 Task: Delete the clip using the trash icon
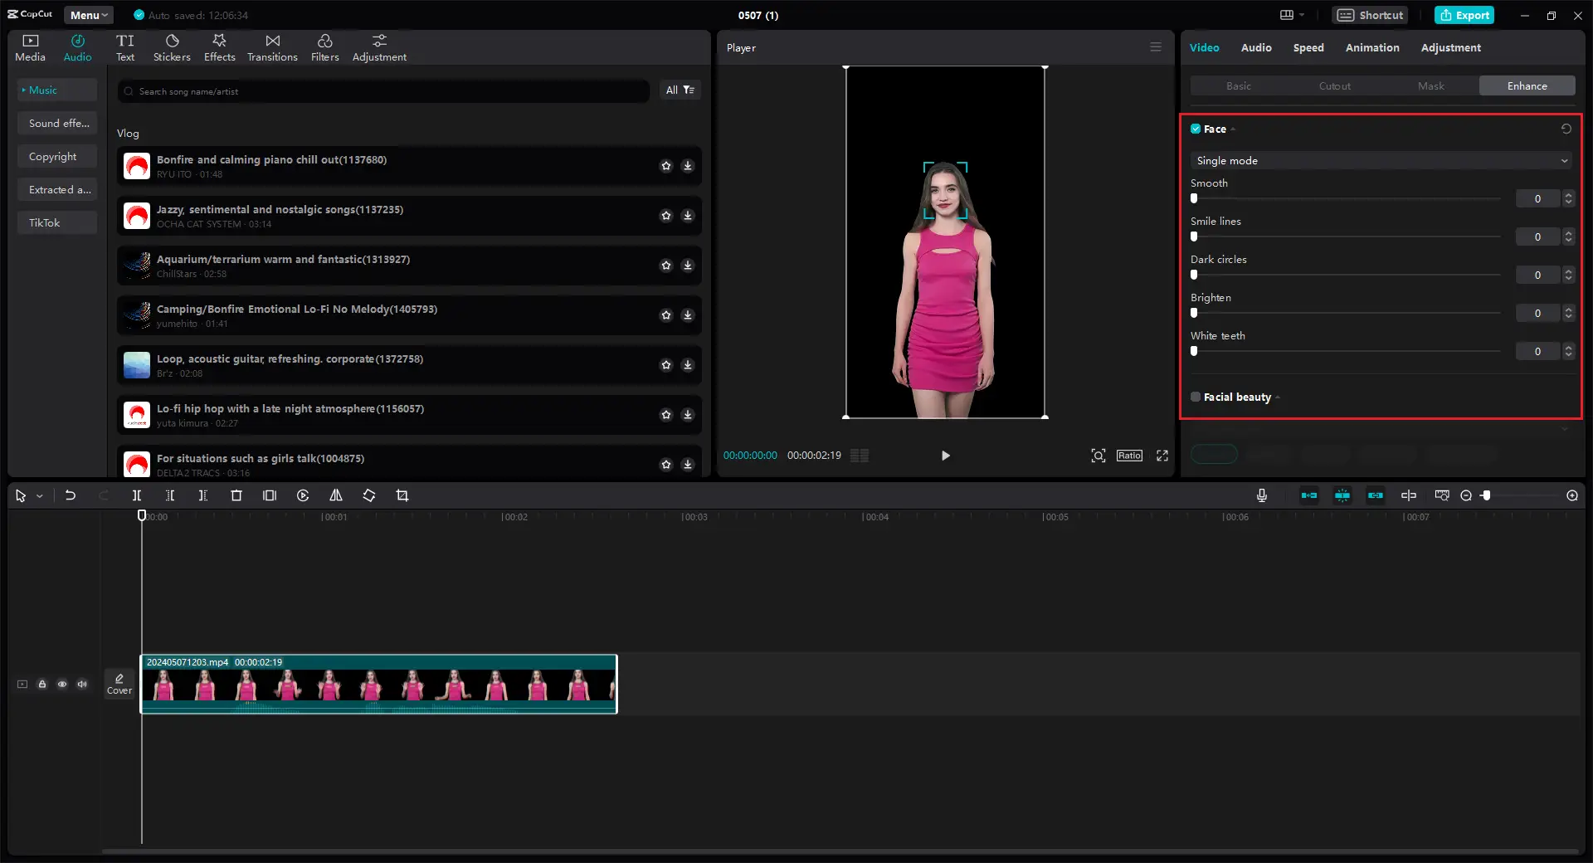[236, 495]
